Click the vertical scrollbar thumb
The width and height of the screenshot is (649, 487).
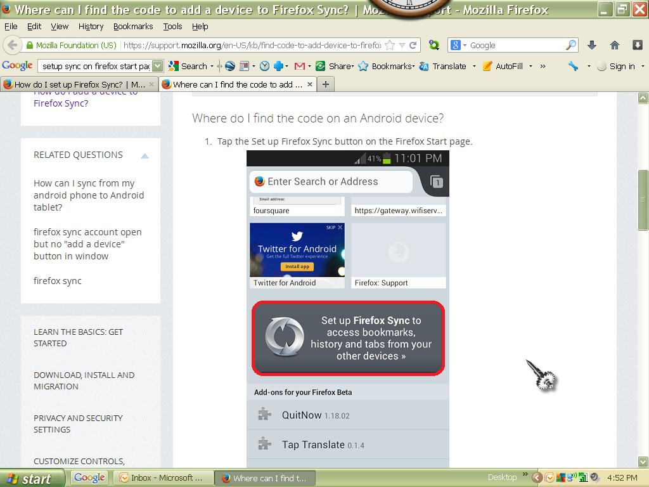[643, 200]
